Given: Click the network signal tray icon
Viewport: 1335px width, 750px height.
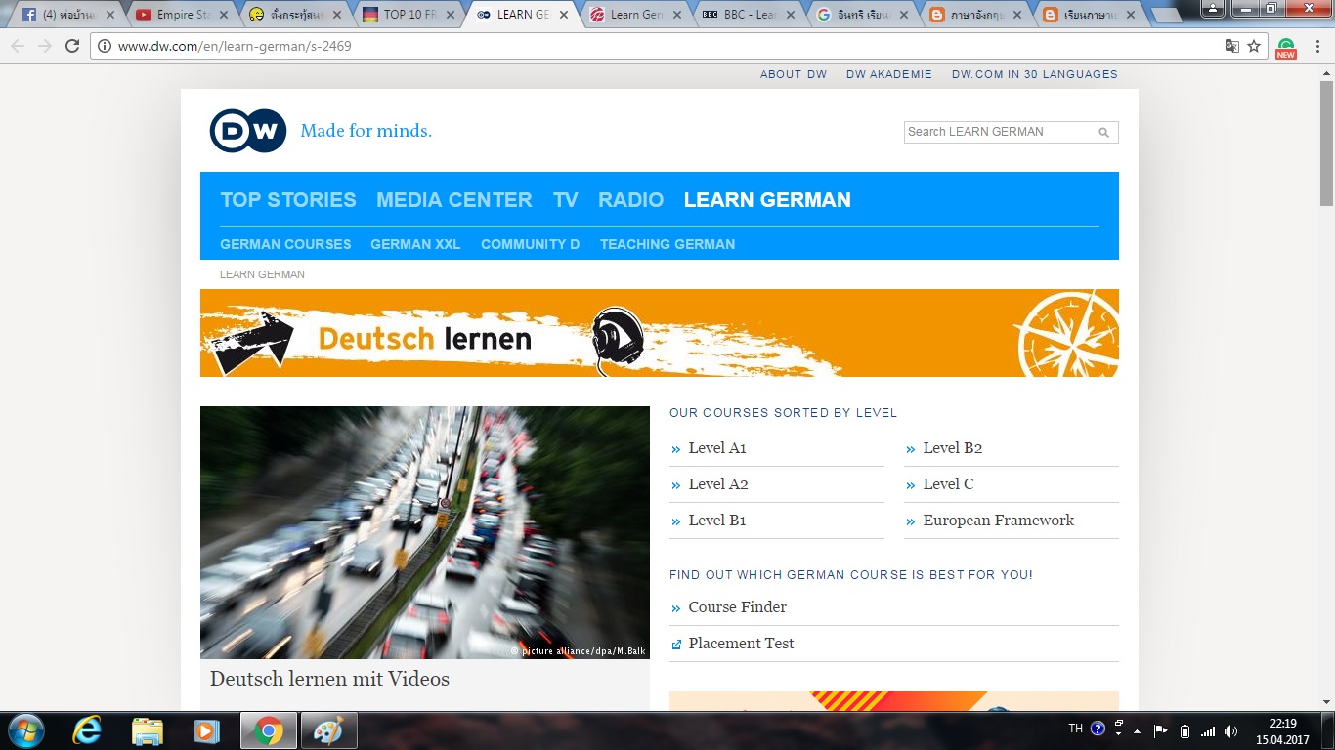Looking at the screenshot, I should pos(1208,730).
